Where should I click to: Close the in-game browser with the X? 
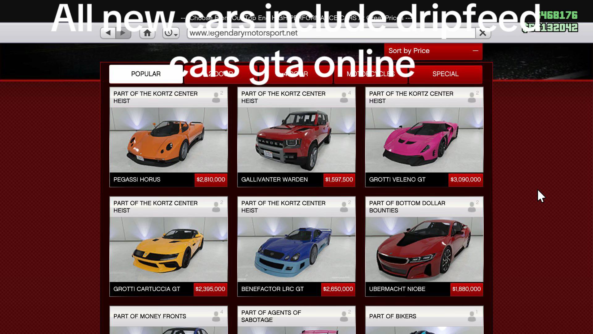(x=483, y=33)
